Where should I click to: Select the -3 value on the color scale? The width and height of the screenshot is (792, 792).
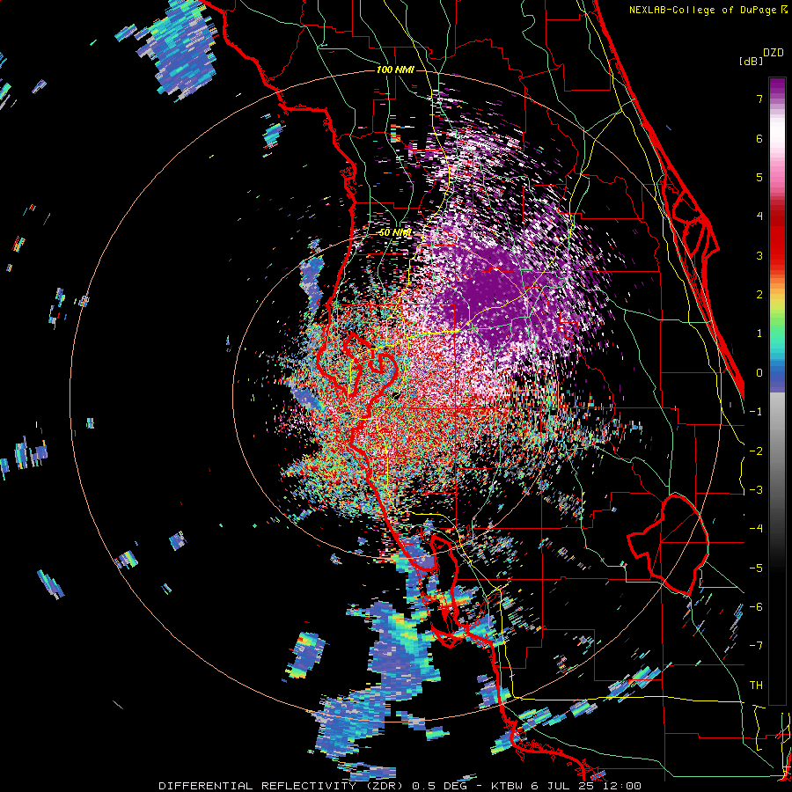(756, 490)
